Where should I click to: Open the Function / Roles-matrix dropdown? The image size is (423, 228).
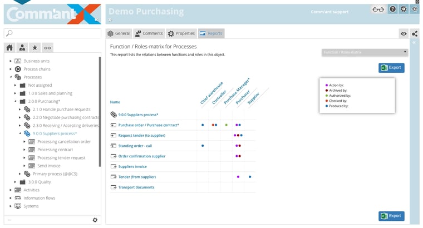[x=365, y=52]
